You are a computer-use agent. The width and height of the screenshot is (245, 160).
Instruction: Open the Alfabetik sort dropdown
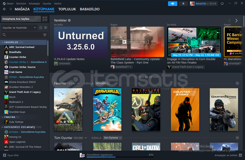[102, 84]
